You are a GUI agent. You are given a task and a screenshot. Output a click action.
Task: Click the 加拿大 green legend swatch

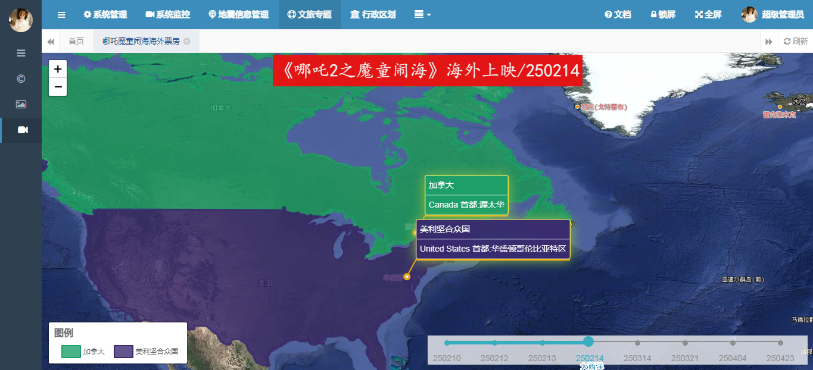coord(71,352)
